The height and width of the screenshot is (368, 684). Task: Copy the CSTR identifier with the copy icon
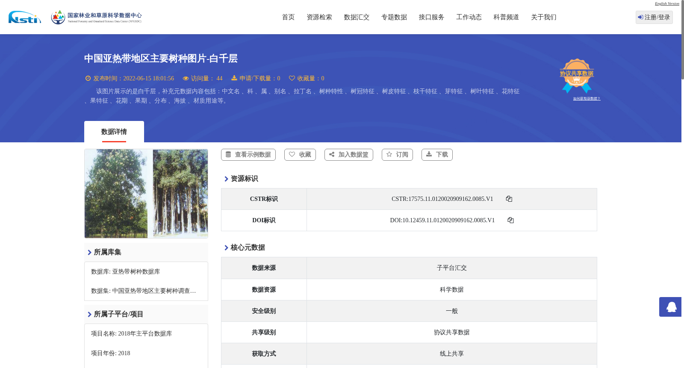pos(509,199)
